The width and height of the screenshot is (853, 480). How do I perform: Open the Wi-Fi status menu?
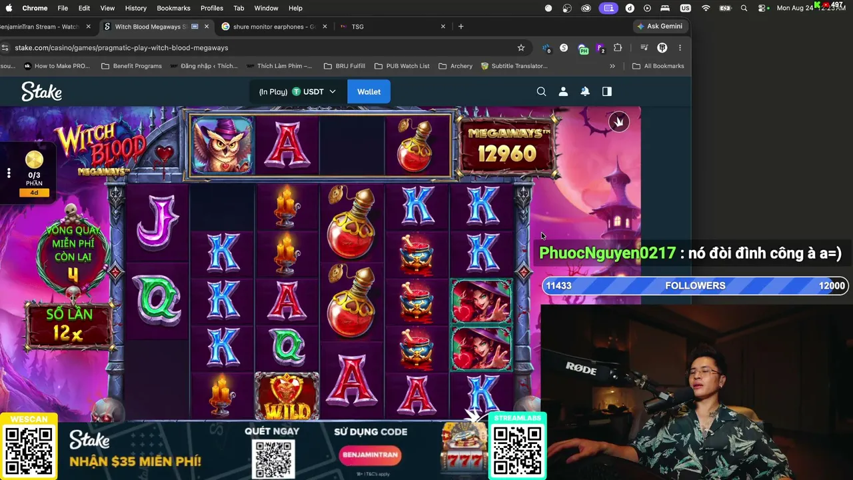click(x=706, y=8)
